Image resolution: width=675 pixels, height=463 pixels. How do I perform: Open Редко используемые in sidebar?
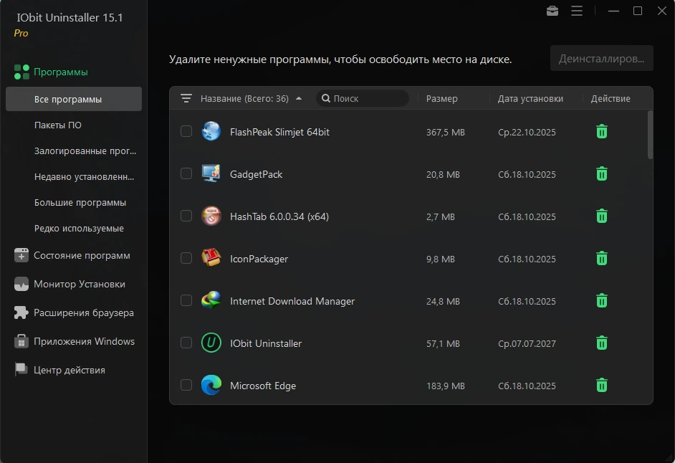[x=80, y=228]
